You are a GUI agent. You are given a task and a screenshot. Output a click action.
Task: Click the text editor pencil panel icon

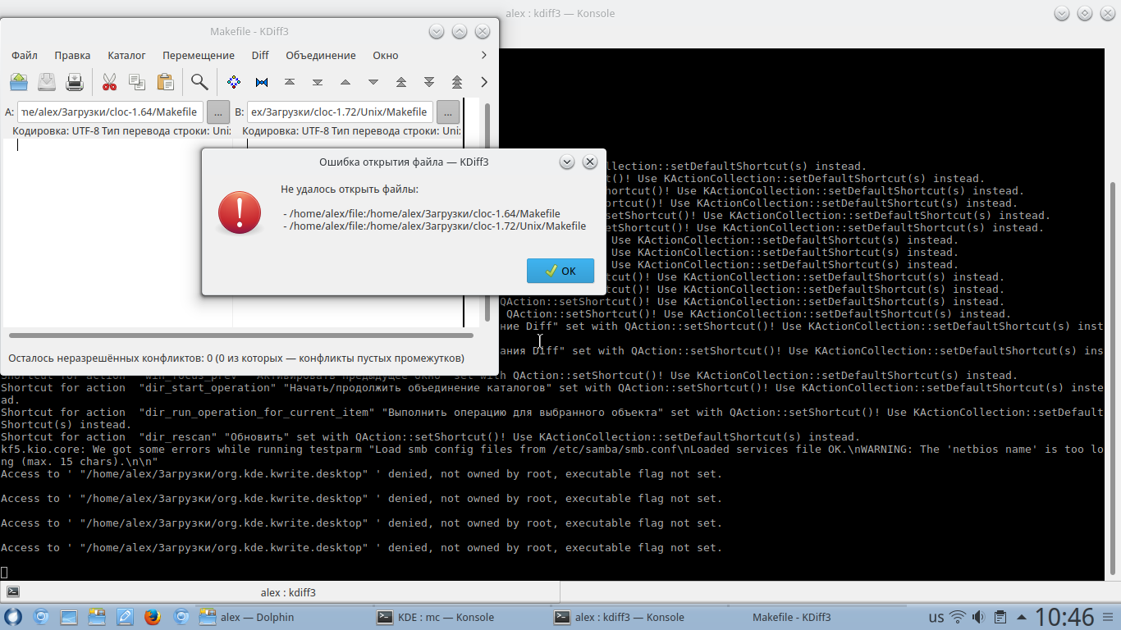point(125,617)
